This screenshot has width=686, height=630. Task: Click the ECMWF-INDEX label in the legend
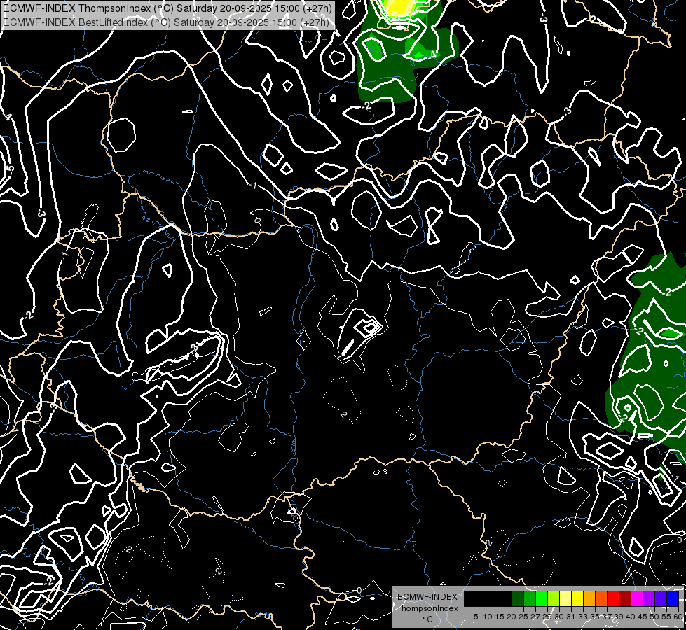427,597
